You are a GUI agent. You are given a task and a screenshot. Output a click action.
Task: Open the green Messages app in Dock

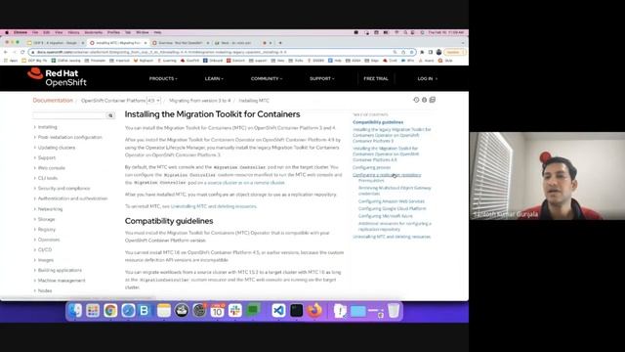[x=253, y=310]
